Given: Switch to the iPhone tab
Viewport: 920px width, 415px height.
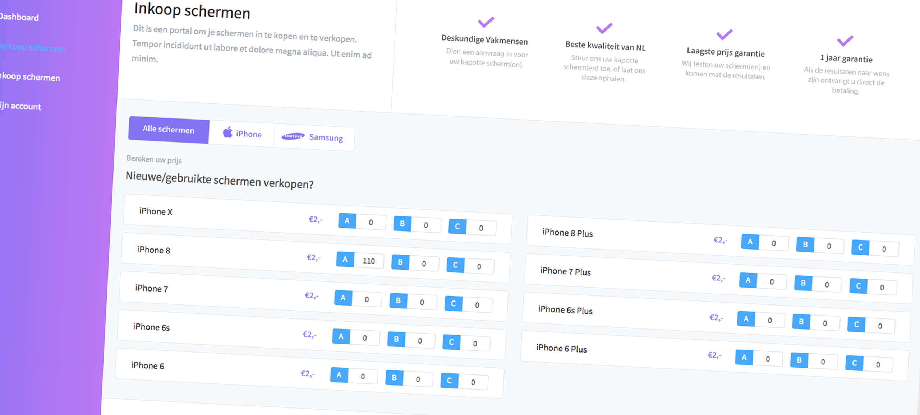Looking at the screenshot, I should tap(242, 133).
